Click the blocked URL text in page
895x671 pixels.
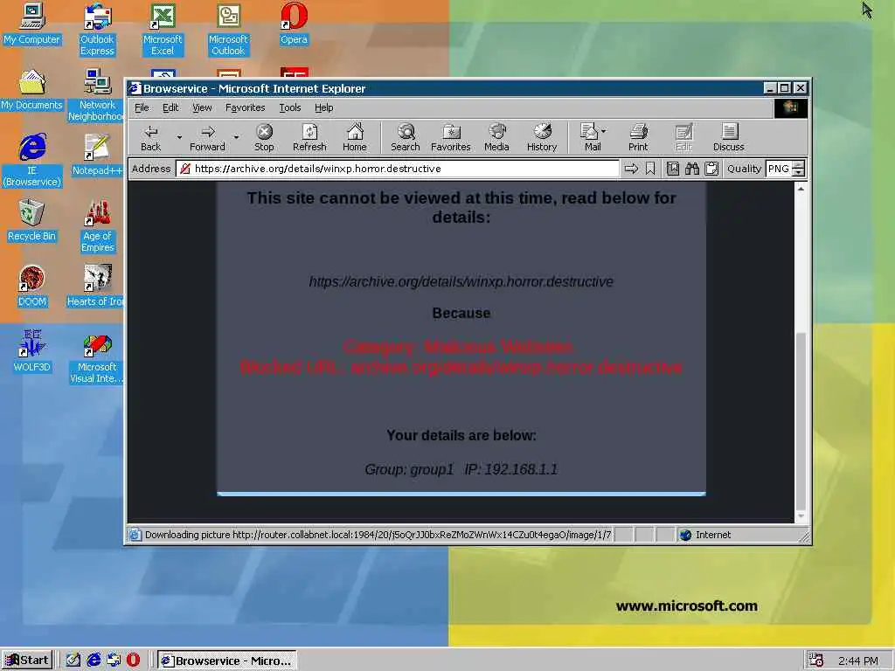(461, 367)
